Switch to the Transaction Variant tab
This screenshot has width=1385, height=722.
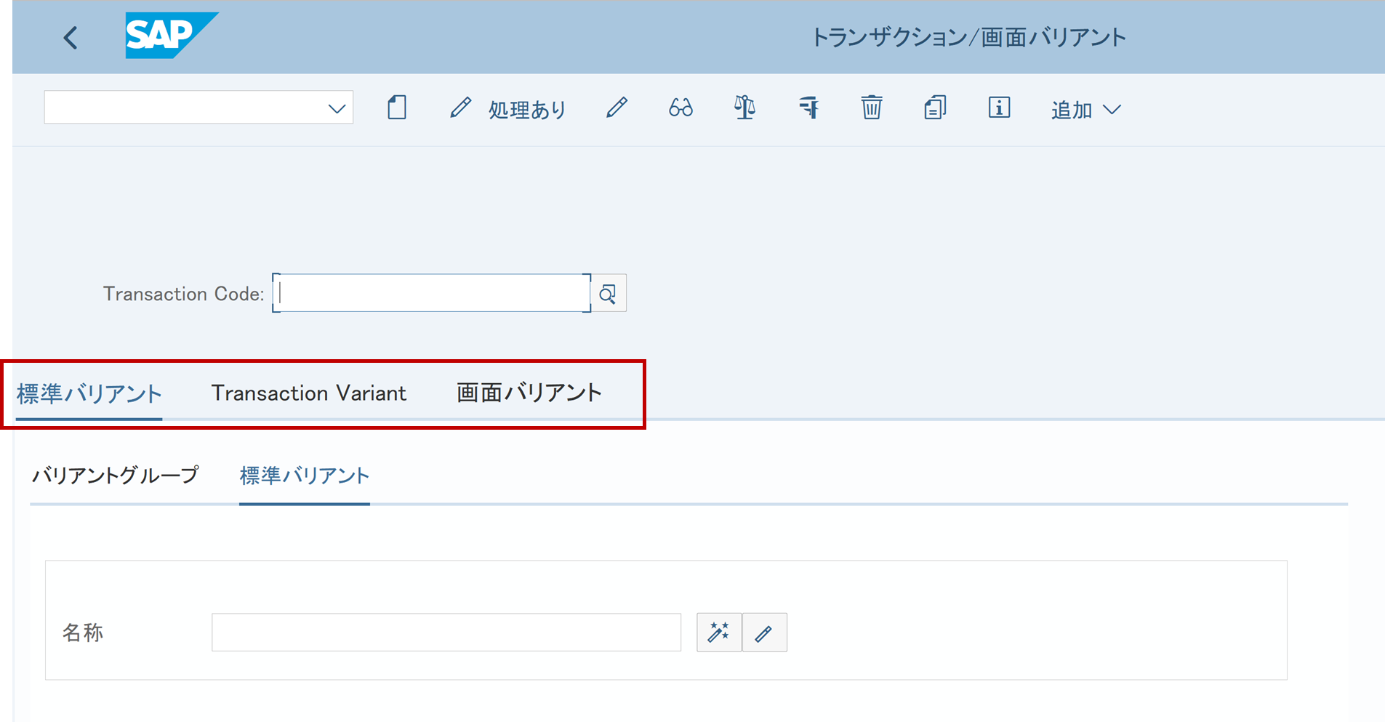(x=308, y=393)
